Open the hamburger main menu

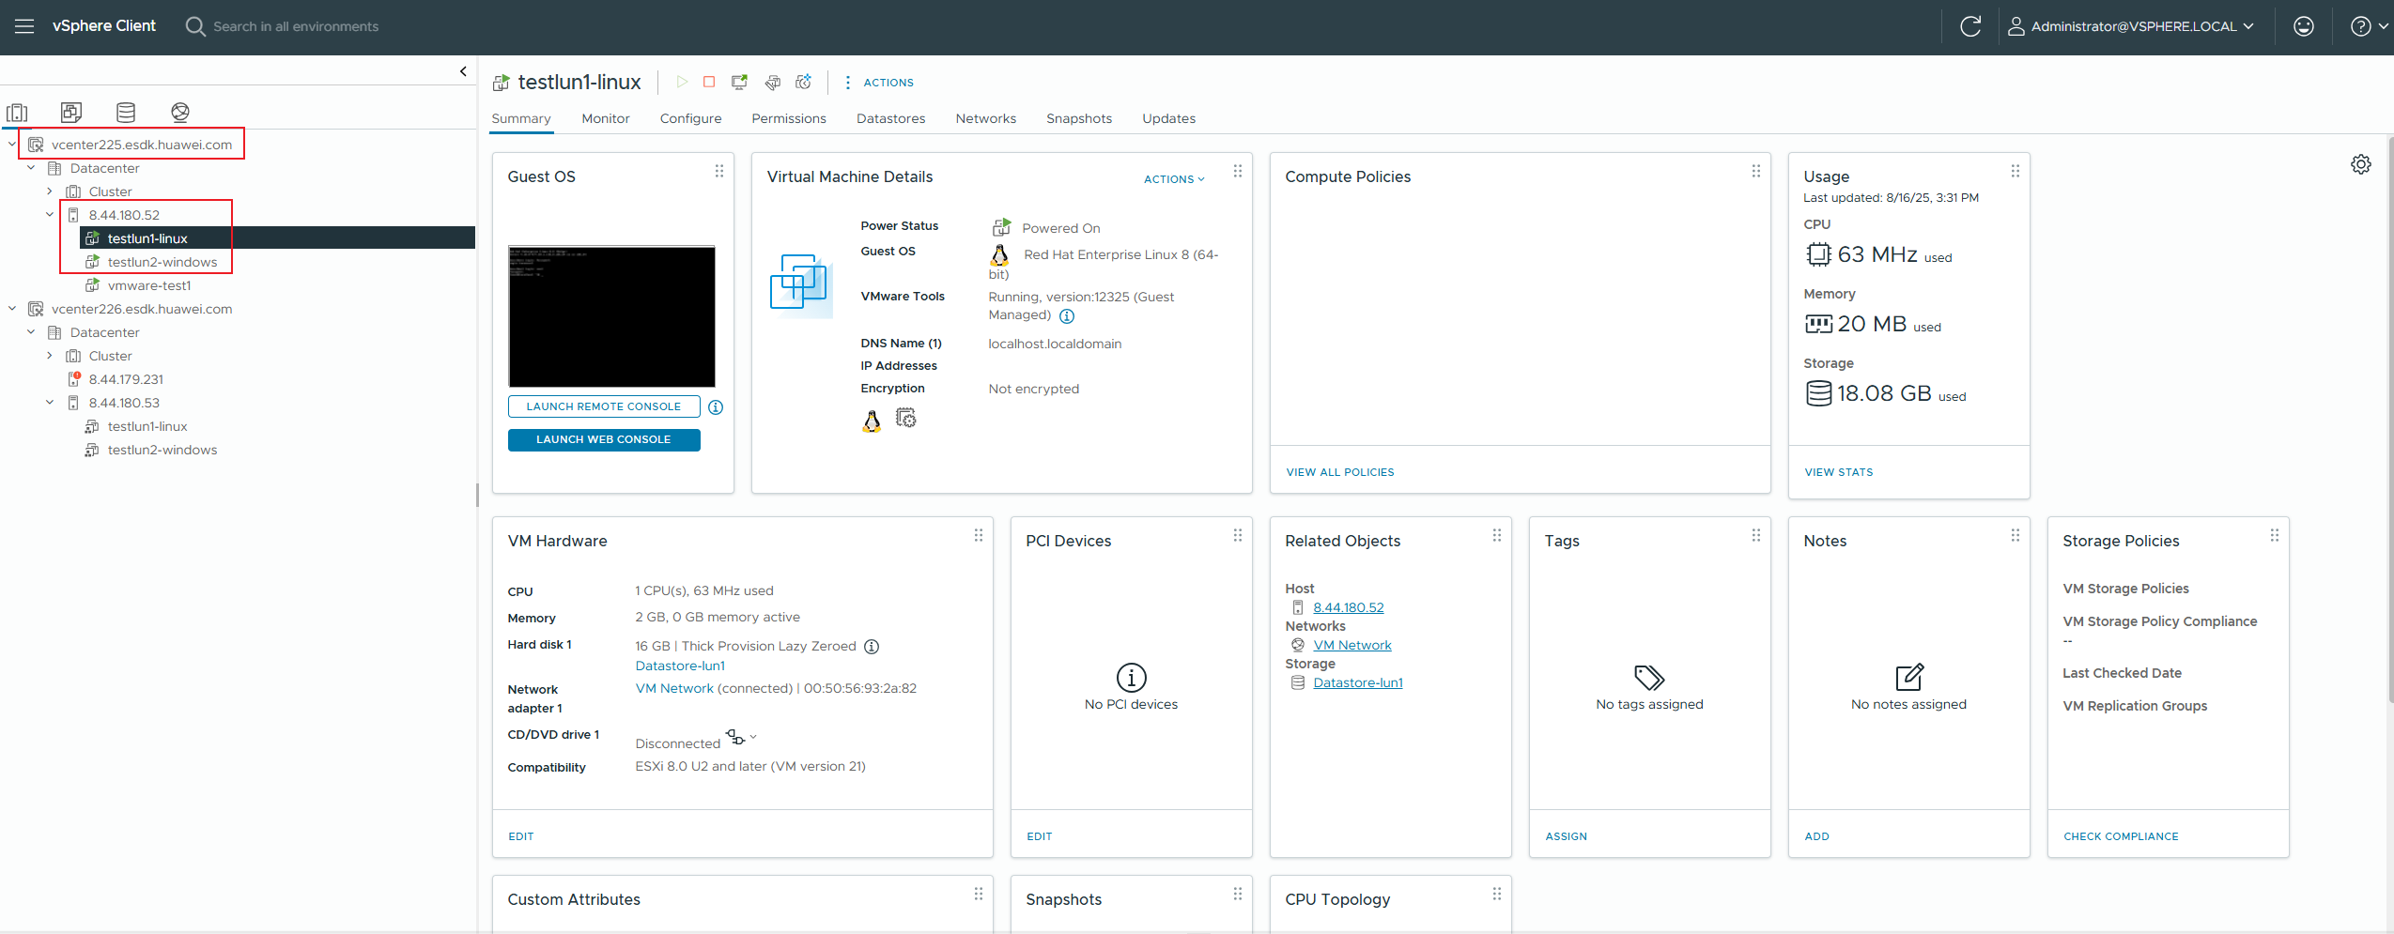pyautogui.click(x=24, y=26)
